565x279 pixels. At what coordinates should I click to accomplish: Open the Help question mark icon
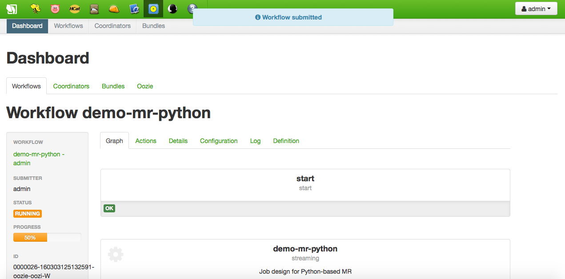coord(192,8)
